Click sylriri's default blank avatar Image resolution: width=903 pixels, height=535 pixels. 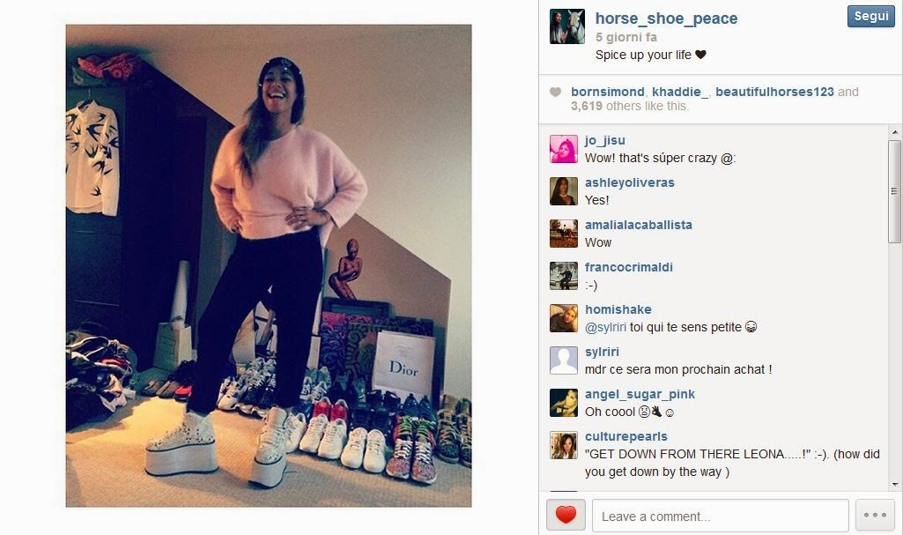[x=563, y=360]
